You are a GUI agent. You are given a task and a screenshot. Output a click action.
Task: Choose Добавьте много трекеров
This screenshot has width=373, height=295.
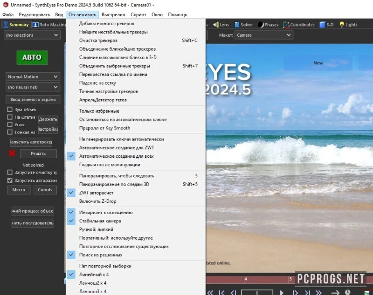pos(136,23)
